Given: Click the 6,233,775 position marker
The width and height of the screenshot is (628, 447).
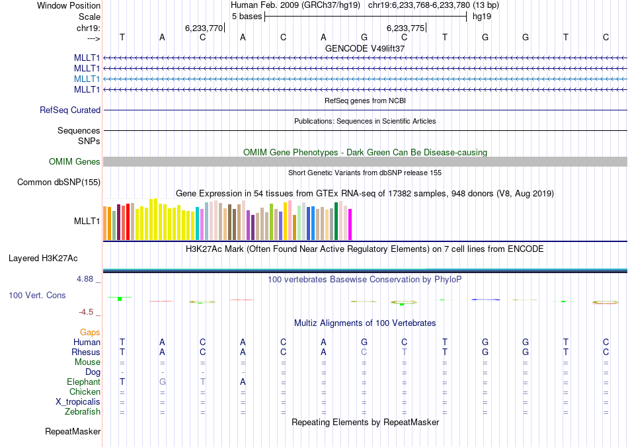Looking at the screenshot, I should (405, 28).
